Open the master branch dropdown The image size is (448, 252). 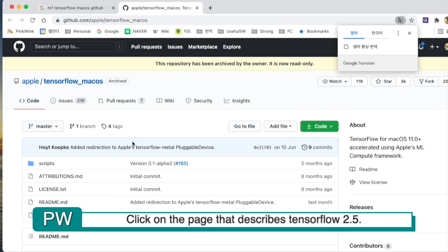click(43, 126)
